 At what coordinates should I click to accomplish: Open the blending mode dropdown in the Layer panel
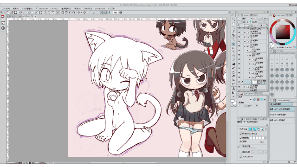(x=247, y=19)
